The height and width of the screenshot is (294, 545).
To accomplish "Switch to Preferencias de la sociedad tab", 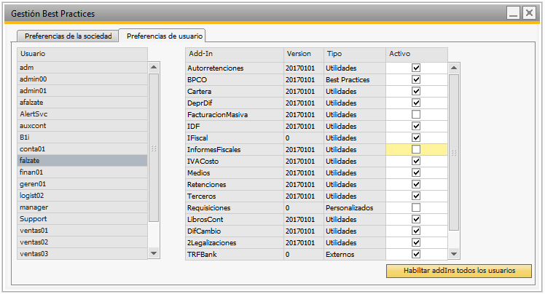I will [x=68, y=36].
